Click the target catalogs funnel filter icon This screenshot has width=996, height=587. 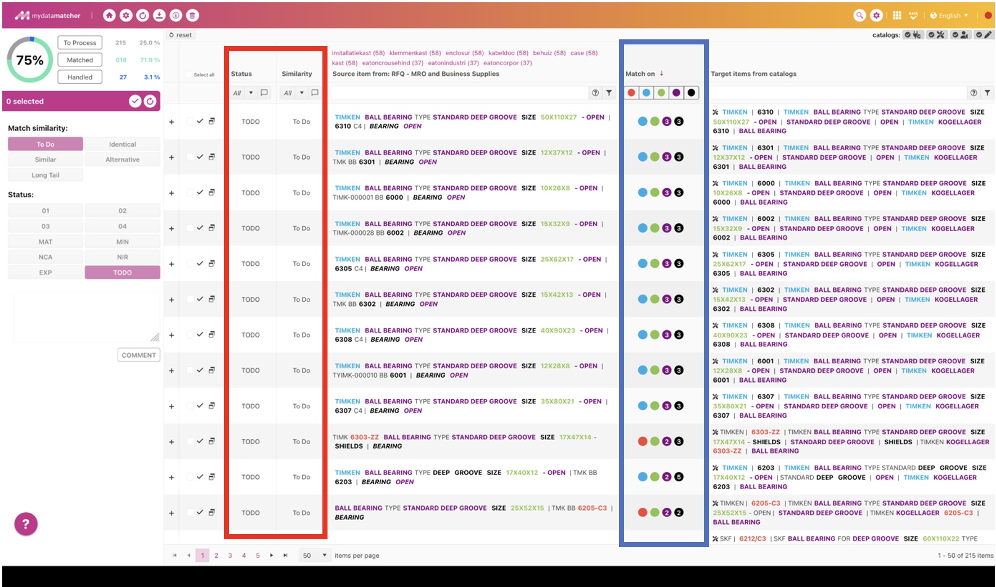(987, 93)
